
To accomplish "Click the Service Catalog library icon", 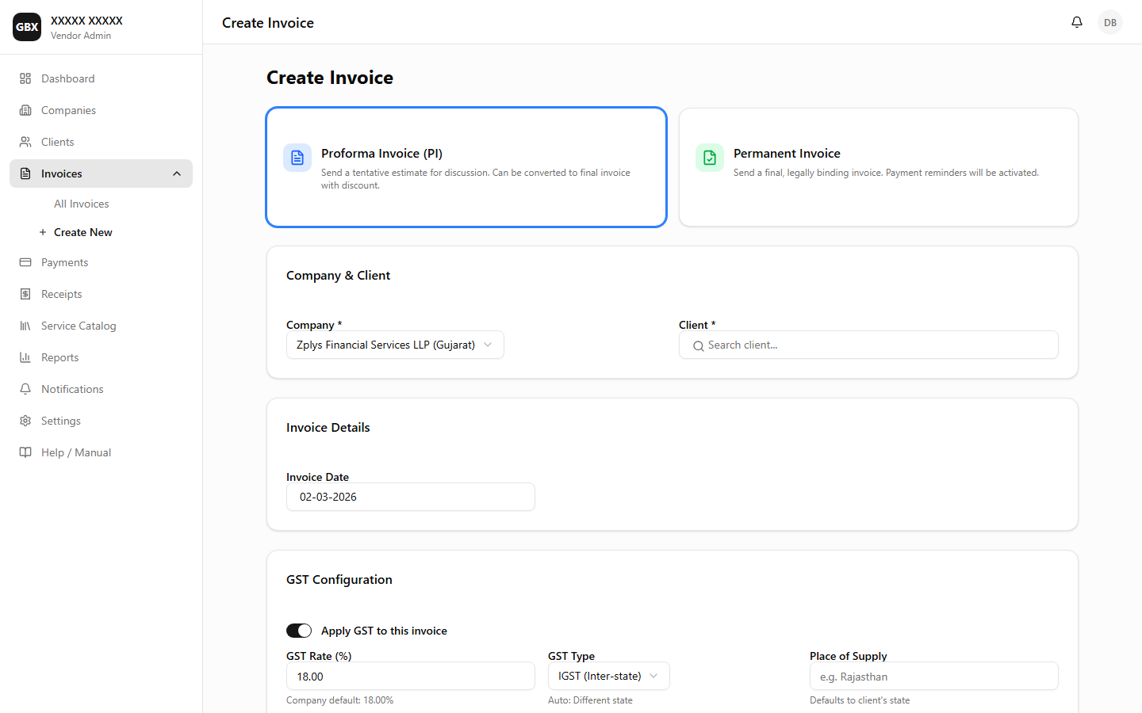I will click(x=25, y=326).
